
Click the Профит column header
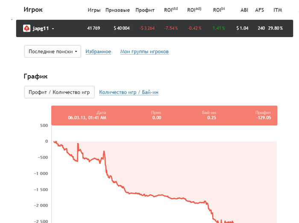(145, 10)
